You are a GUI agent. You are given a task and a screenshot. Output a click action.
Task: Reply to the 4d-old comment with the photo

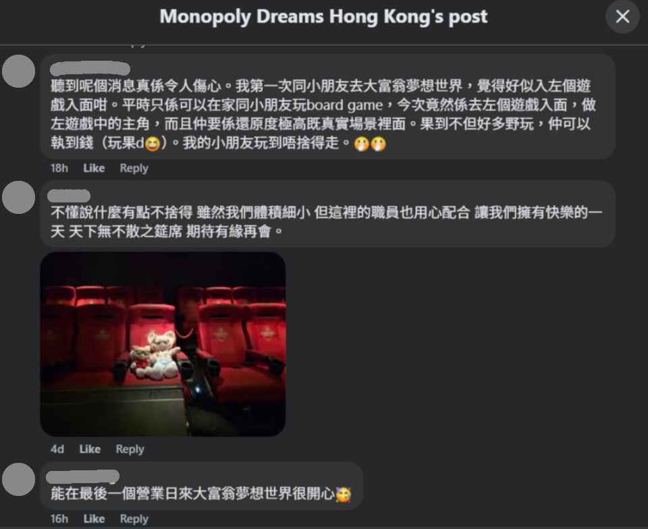click(130, 449)
